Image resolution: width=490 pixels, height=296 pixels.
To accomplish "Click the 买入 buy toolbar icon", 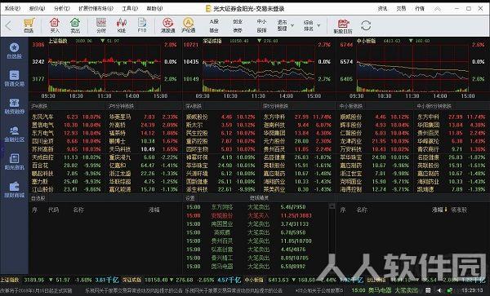I will [55, 25].
